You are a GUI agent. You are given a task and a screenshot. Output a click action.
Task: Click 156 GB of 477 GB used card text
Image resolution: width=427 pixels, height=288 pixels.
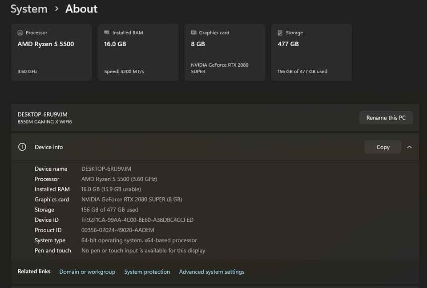click(x=302, y=72)
